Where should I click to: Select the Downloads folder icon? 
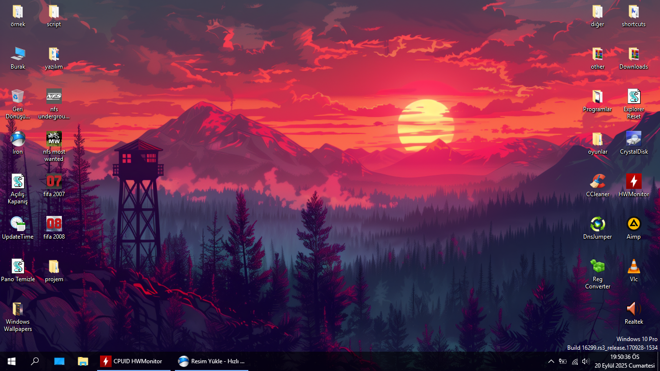(x=633, y=54)
